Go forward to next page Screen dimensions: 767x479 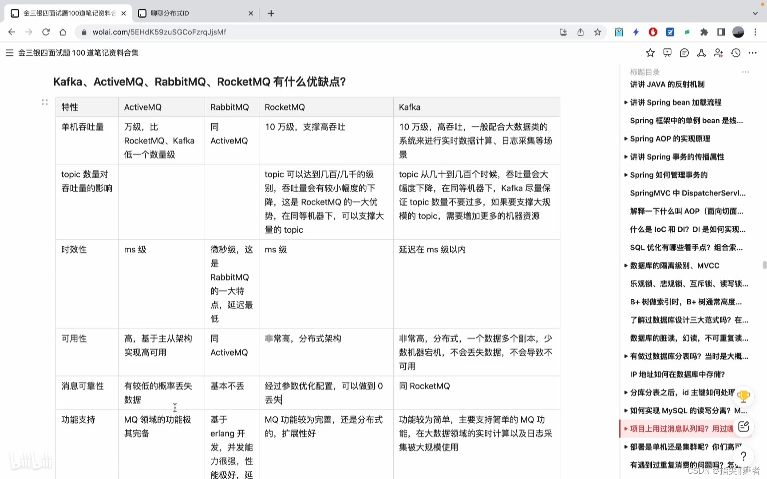tap(29, 32)
